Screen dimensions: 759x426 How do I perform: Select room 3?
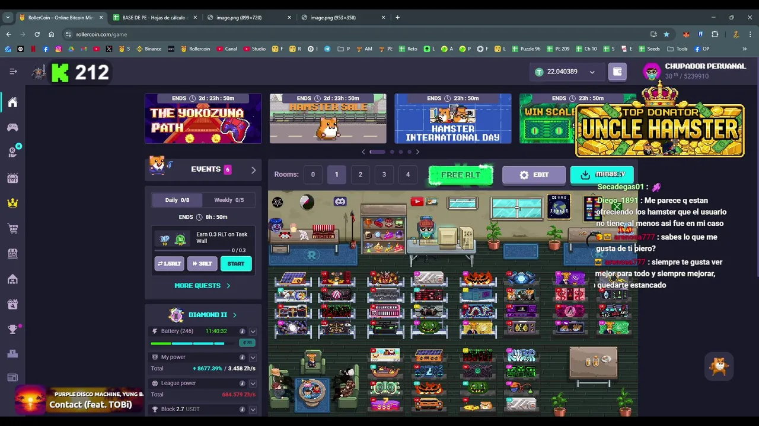tap(384, 175)
